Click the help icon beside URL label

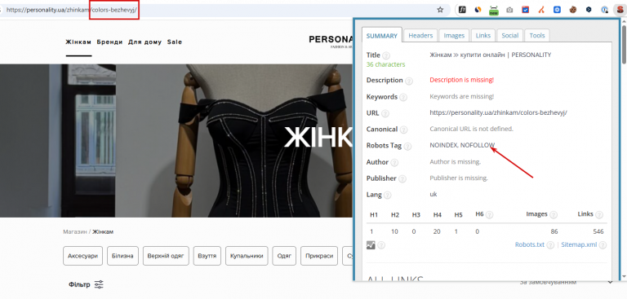tap(385, 114)
